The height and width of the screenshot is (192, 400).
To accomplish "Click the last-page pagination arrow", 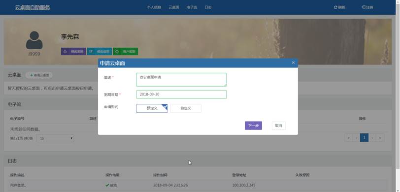I will tap(380, 138).
